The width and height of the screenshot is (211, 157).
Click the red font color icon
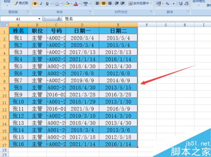coord(76,4)
